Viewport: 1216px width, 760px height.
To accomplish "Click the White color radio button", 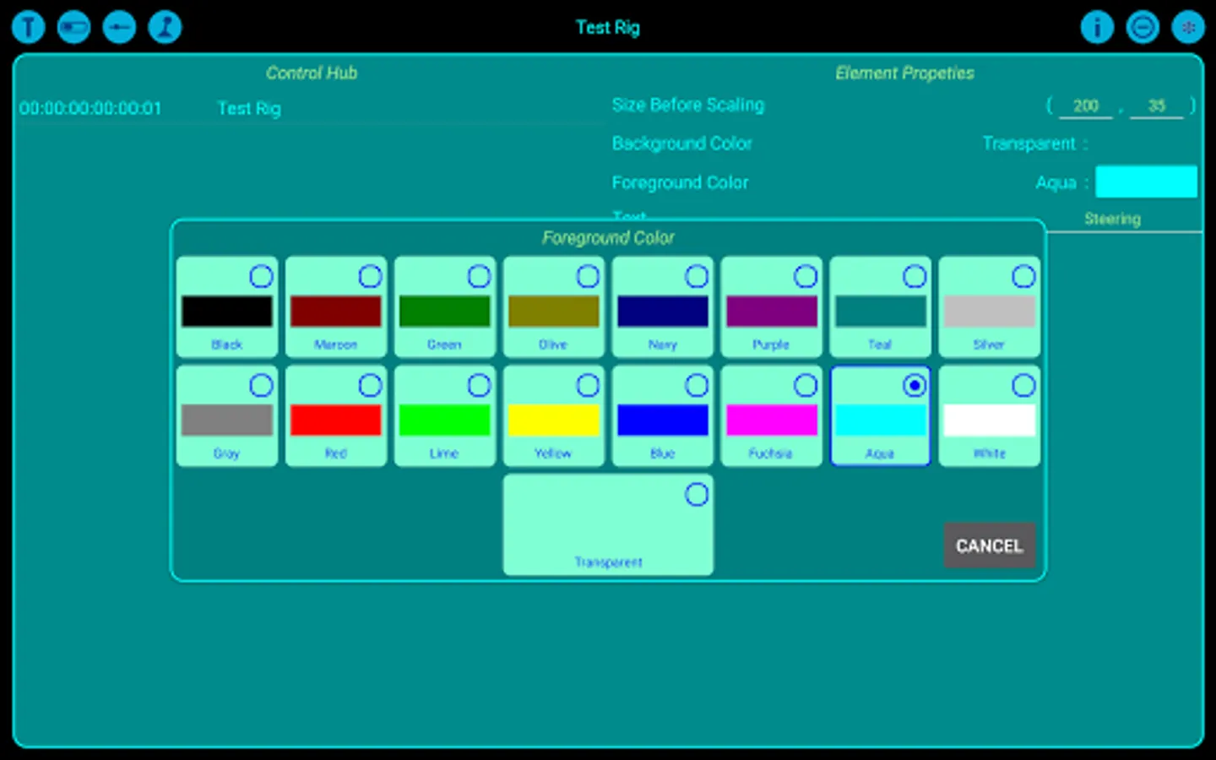I will click(x=1023, y=384).
